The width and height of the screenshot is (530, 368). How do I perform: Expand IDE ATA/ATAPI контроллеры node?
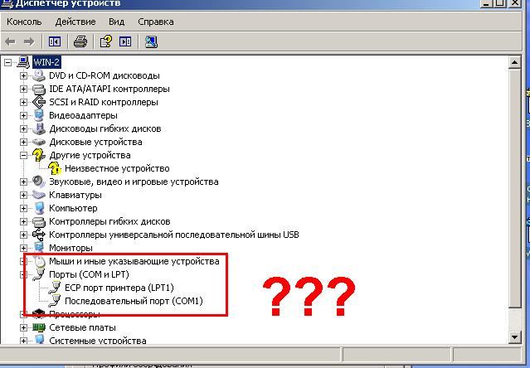tap(23, 90)
